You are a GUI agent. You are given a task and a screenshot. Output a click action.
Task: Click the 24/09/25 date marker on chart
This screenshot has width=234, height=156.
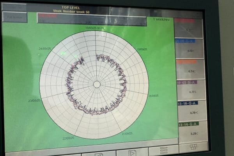(x=44, y=49)
